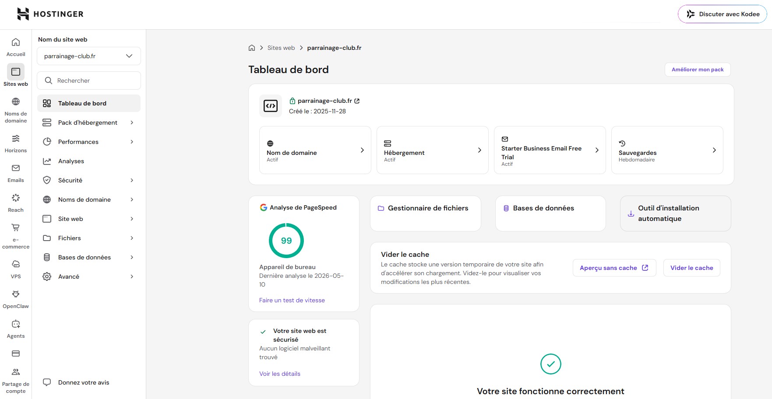The width and height of the screenshot is (772, 399).
Task: Expand Noms de domaine sidebar chevron
Action: coord(132,199)
